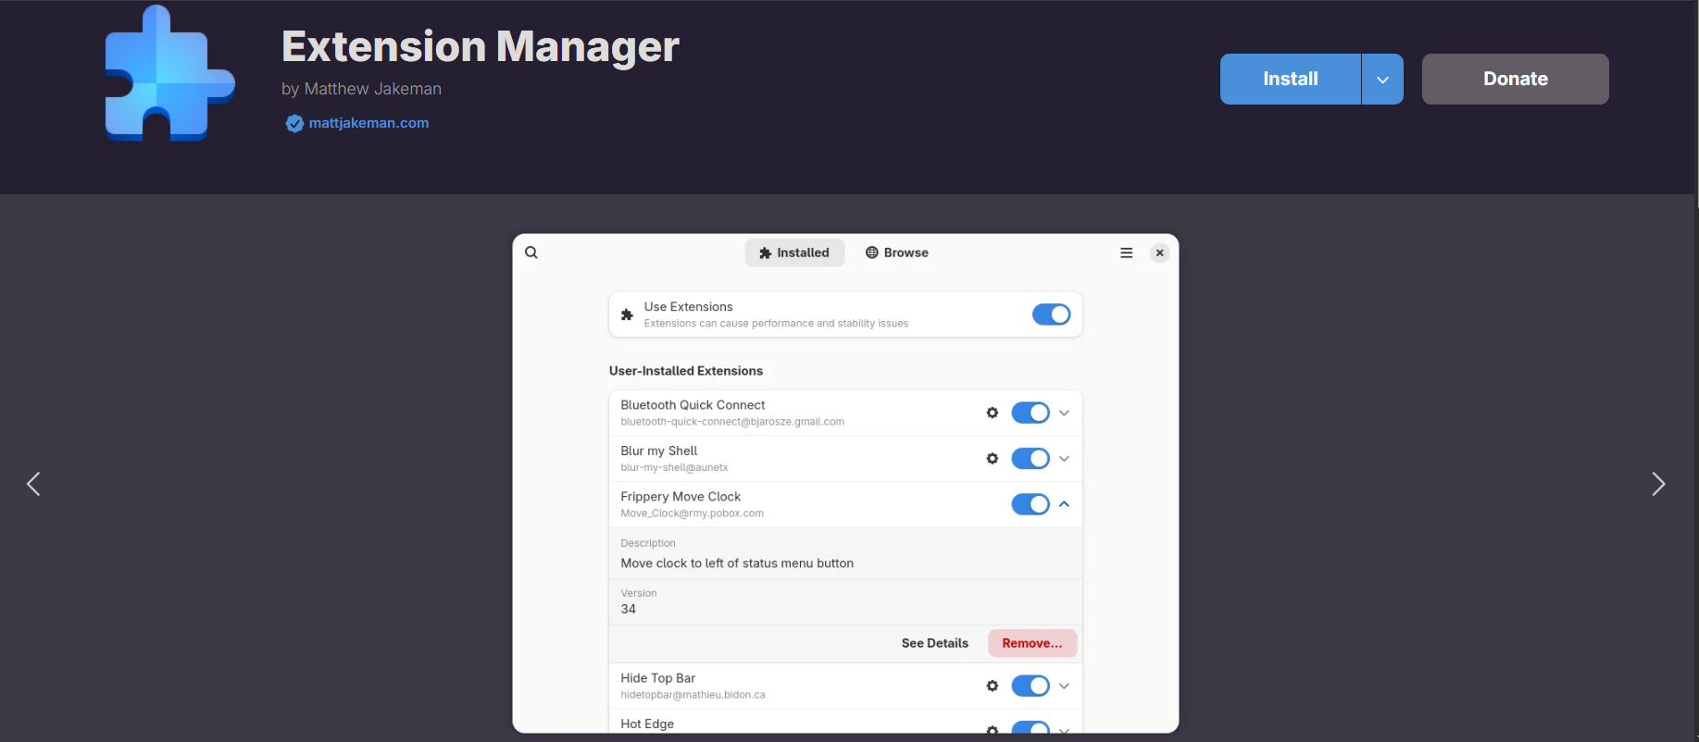Viewport: 1699px width, 742px height.
Task: Go to previous screenshot arrow
Action: pyautogui.click(x=33, y=484)
